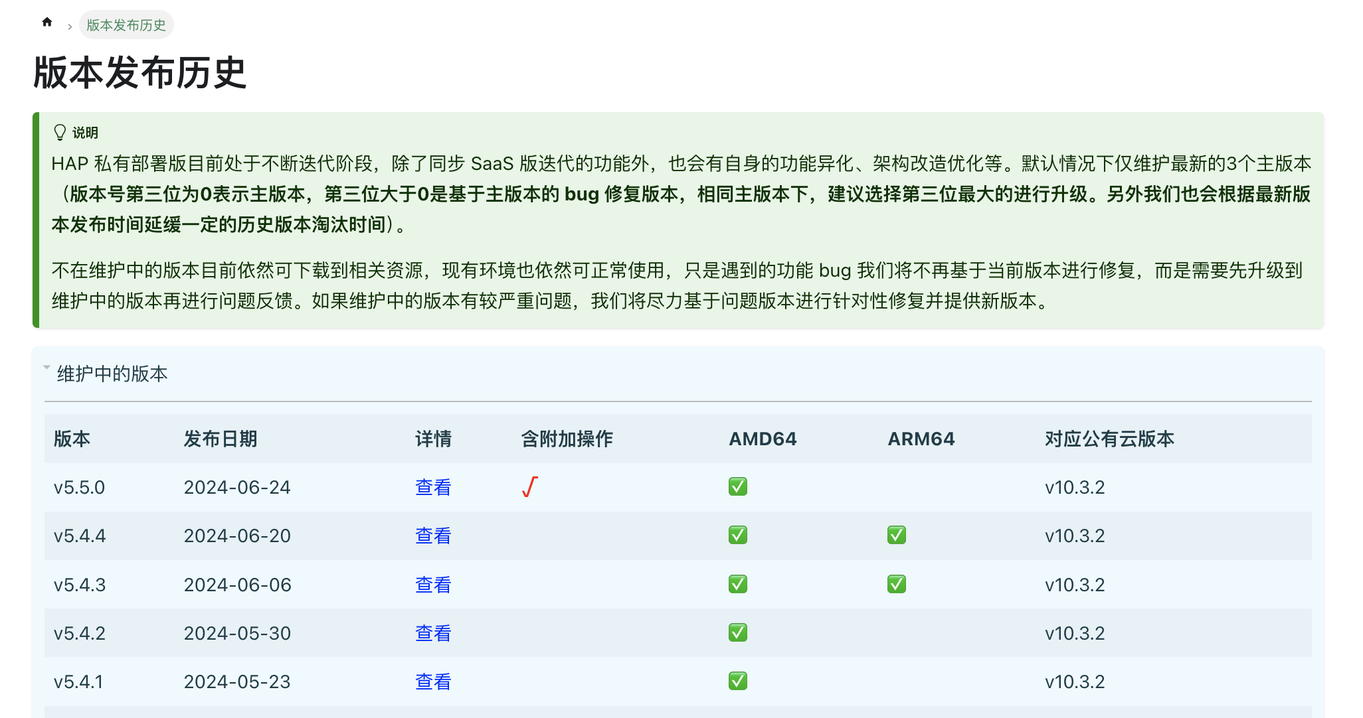Open 查看 details for v5.4.1
The width and height of the screenshot is (1363, 718).
pos(432,682)
